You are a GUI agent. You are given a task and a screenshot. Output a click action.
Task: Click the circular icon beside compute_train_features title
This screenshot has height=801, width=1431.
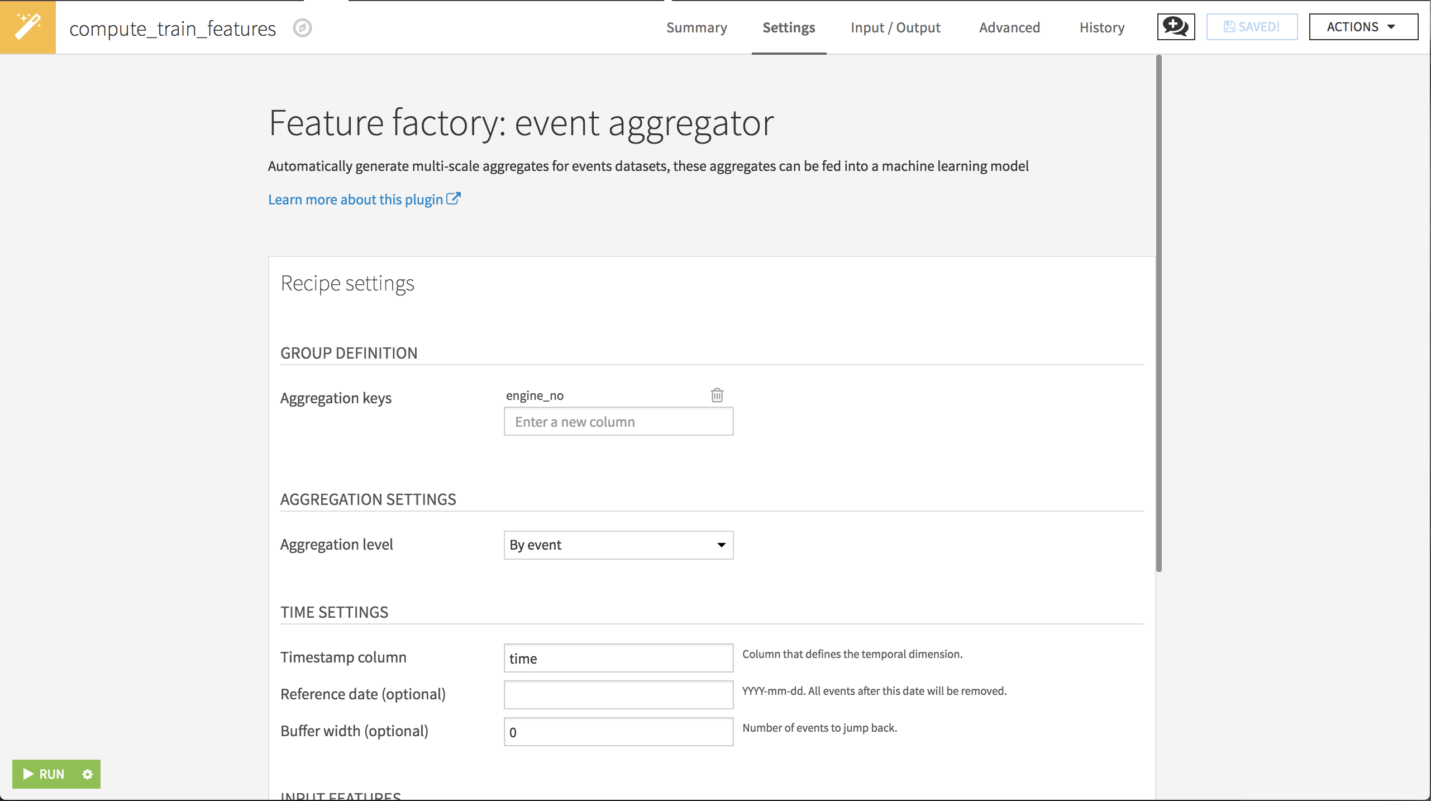pos(302,28)
